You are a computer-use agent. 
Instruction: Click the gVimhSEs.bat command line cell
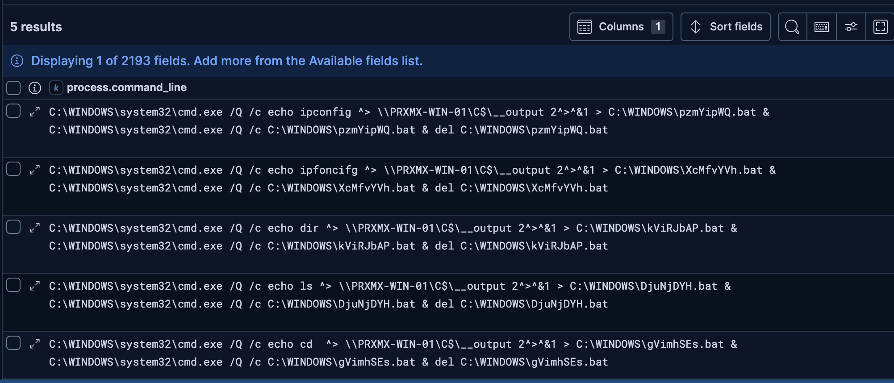point(393,353)
